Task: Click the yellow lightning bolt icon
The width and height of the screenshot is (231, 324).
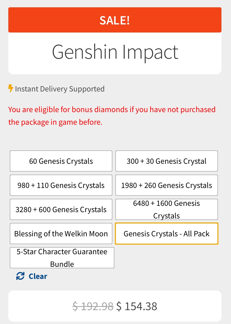Action: coord(11,89)
